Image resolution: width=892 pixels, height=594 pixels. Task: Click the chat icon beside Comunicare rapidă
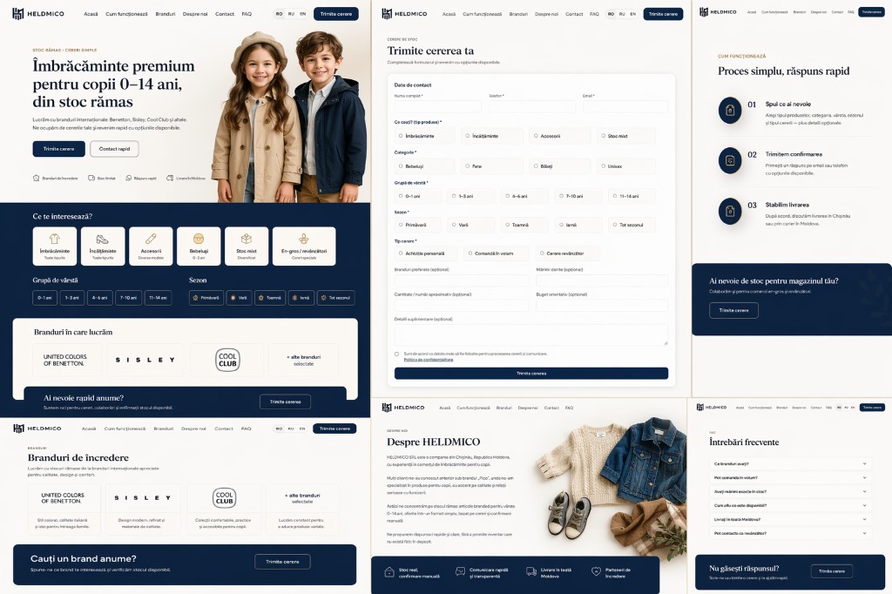coord(460,572)
